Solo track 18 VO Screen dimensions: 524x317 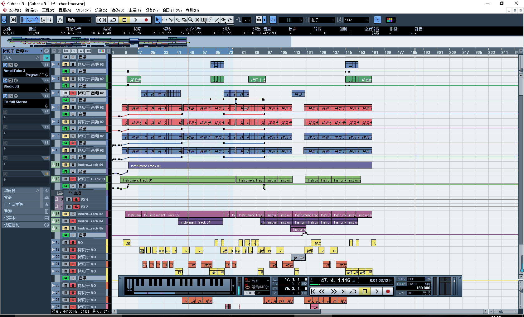click(73, 243)
